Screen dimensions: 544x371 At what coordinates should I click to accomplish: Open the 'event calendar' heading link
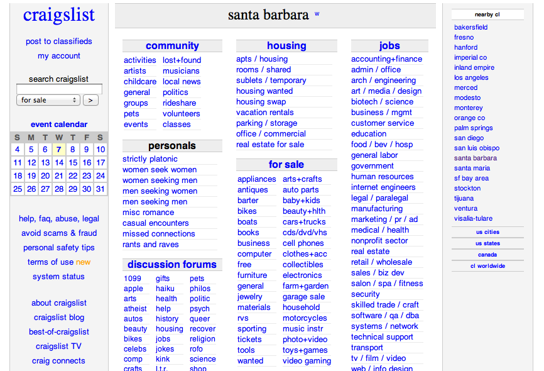coord(59,125)
